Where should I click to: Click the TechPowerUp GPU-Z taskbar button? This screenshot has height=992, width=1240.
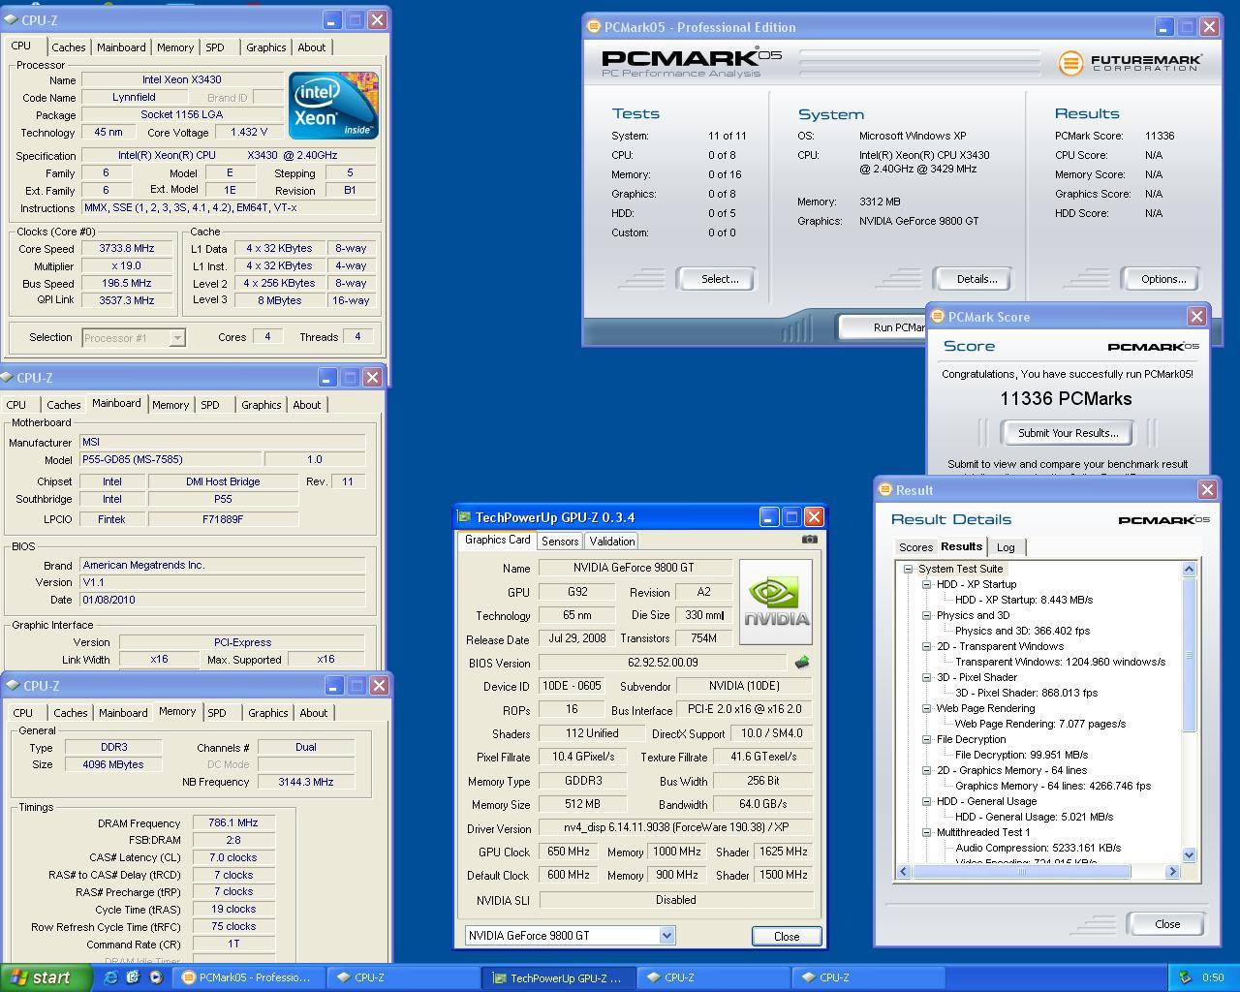click(559, 977)
